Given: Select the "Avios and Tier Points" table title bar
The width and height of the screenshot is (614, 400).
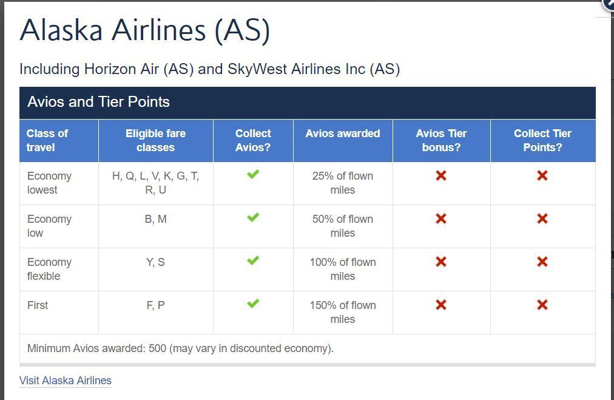Looking at the screenshot, I should click(x=307, y=102).
